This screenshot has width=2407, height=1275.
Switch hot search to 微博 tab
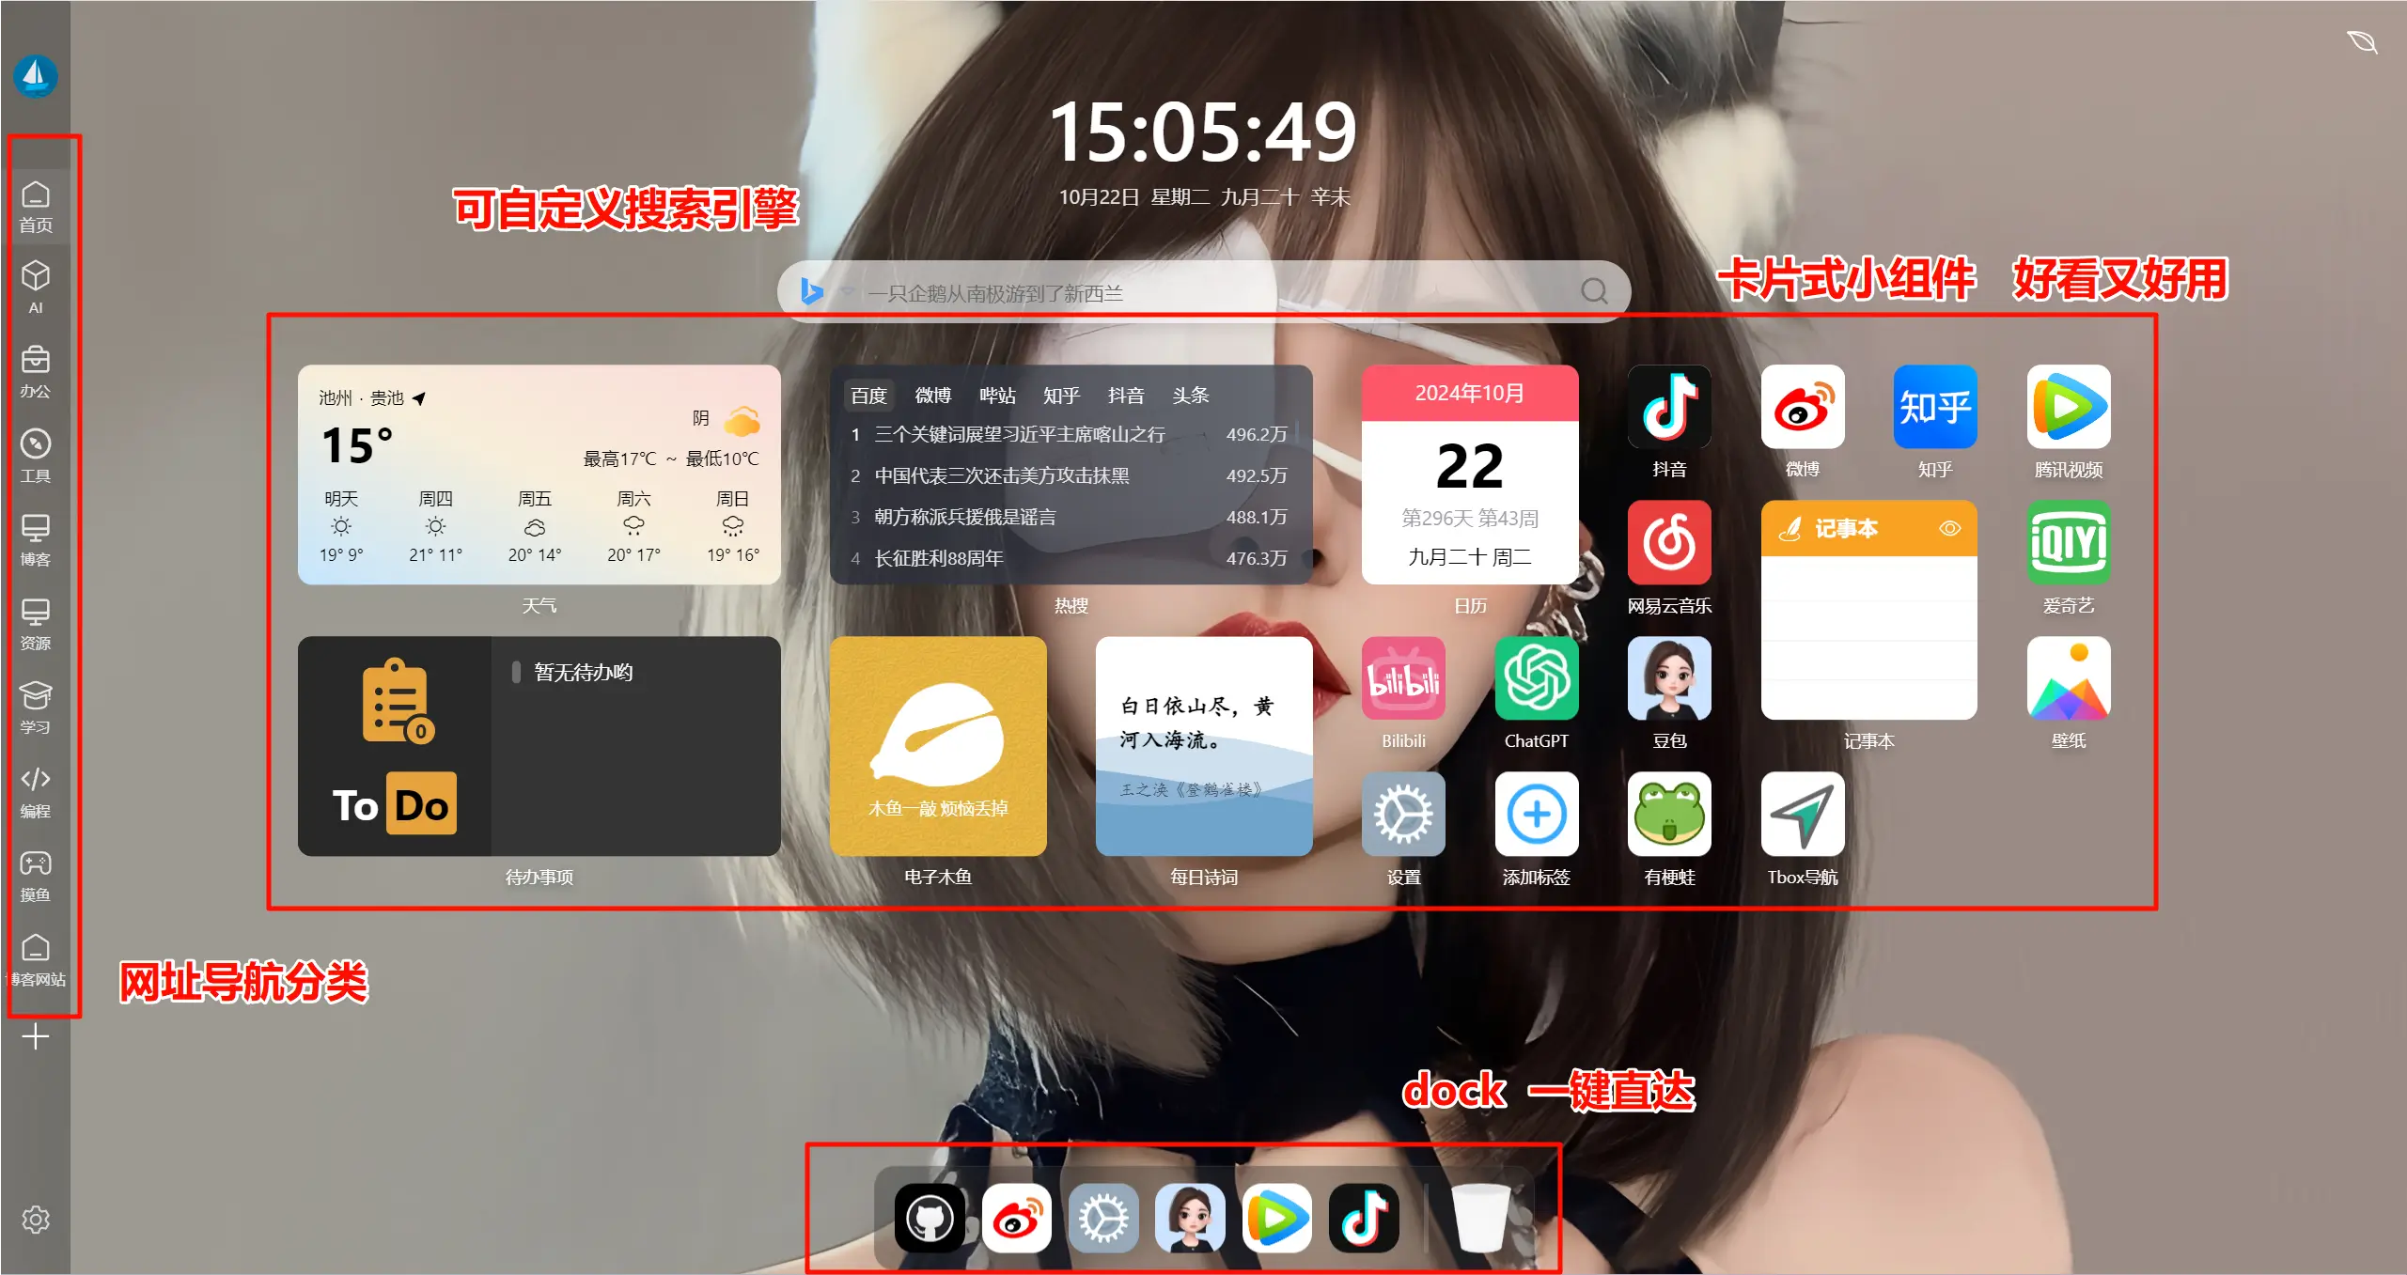click(932, 396)
